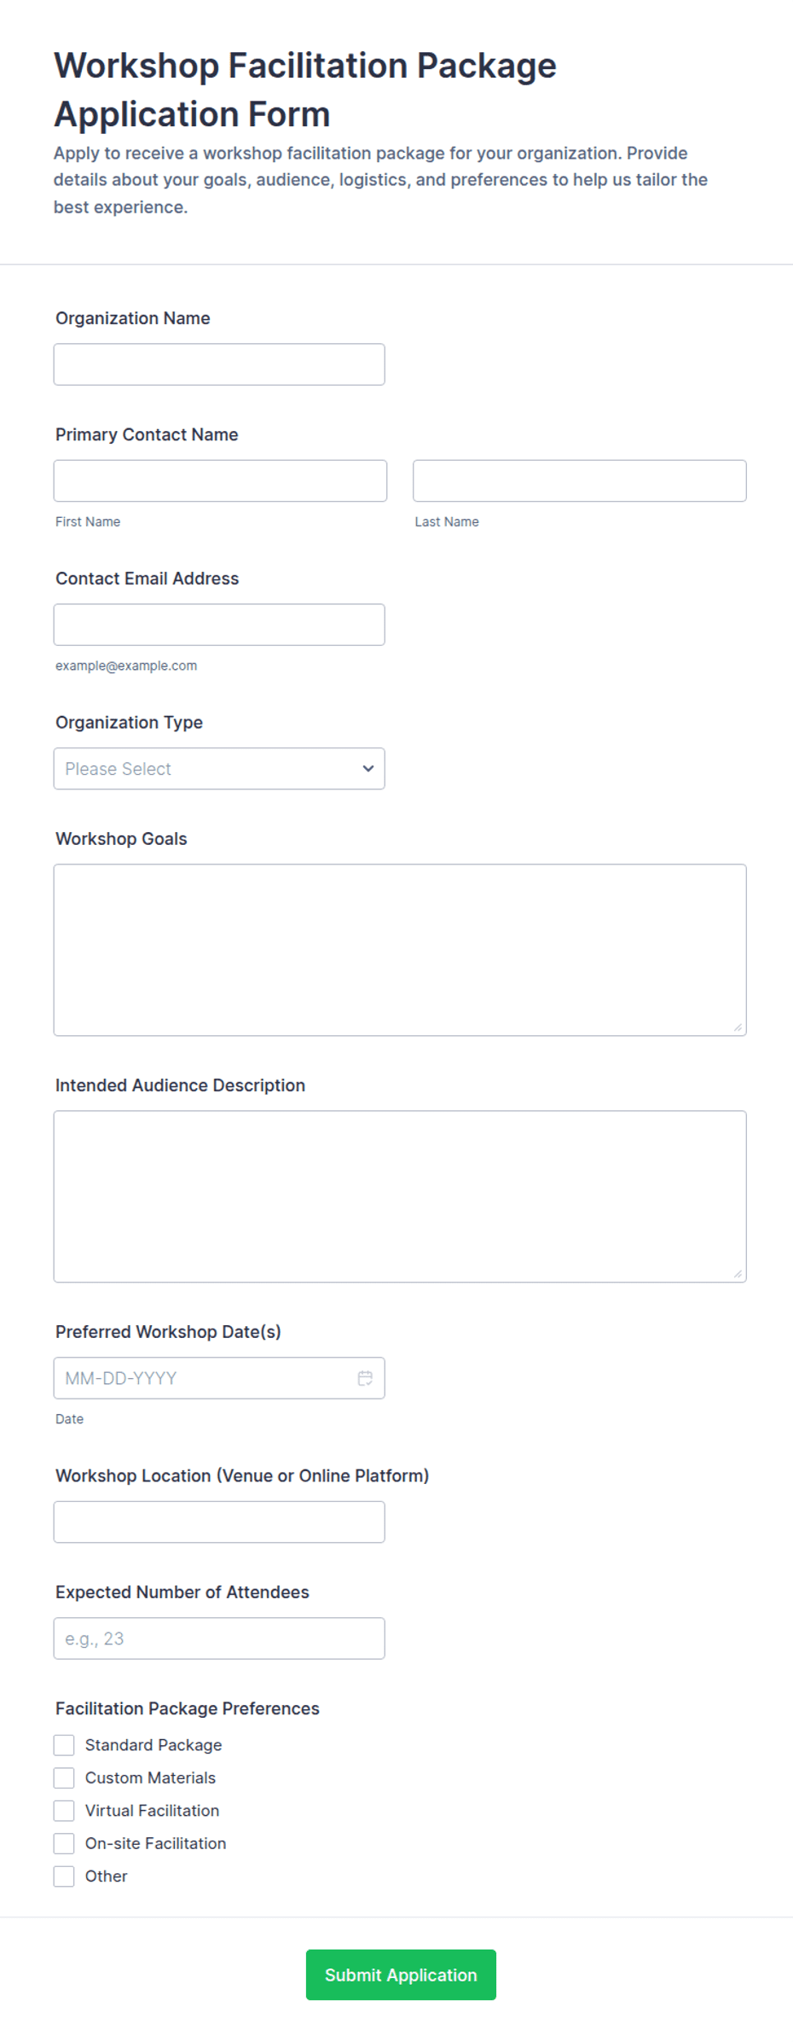Check the Custom Materials option
The height and width of the screenshot is (2042, 793).
[x=64, y=1777]
